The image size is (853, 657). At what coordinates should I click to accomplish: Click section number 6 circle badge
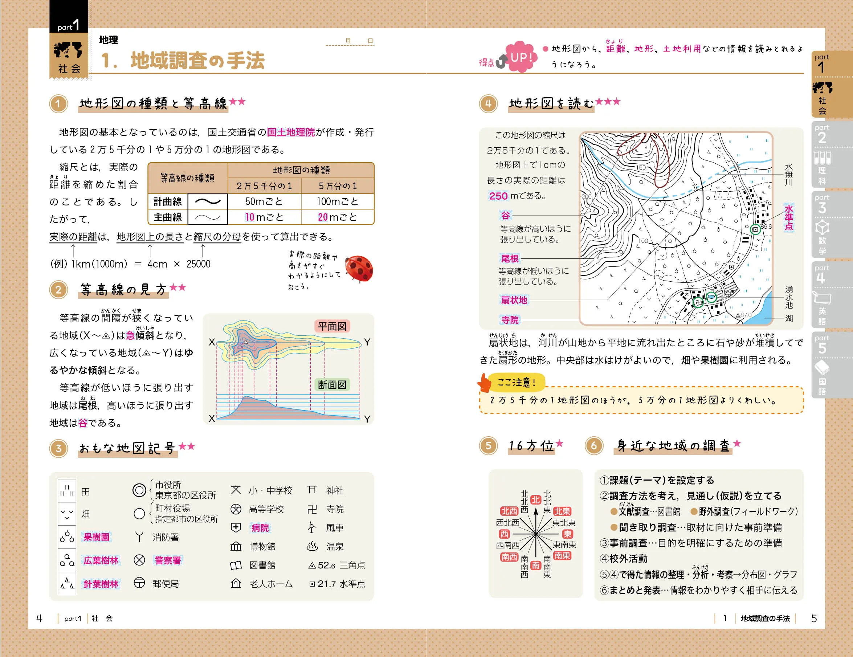pos(594,446)
